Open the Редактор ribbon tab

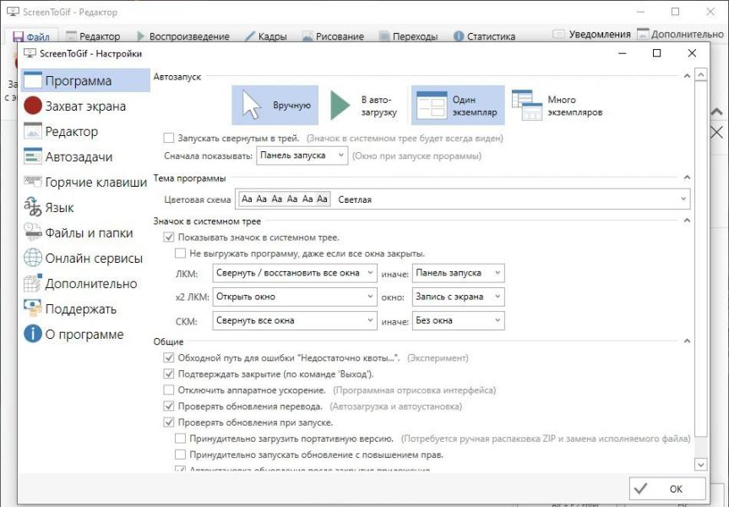coord(93,36)
